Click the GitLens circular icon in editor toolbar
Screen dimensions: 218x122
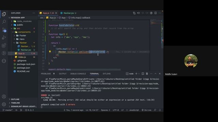tap(151, 13)
